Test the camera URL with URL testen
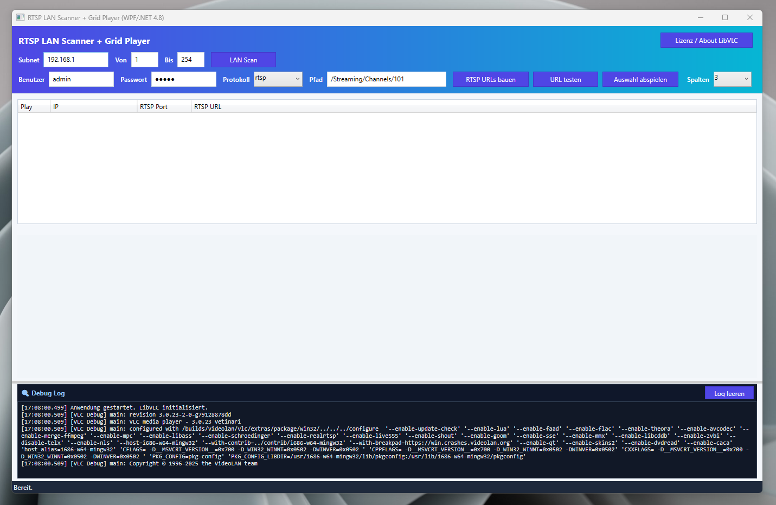Image resolution: width=776 pixels, height=505 pixels. point(565,79)
